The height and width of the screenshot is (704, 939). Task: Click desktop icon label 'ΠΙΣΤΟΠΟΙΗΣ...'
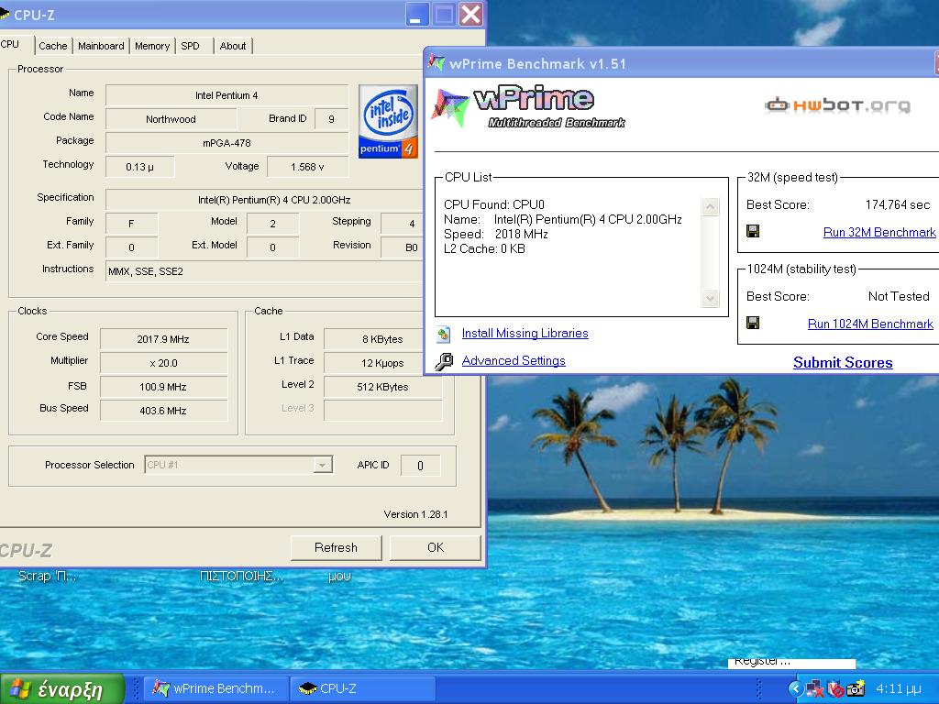tap(241, 576)
